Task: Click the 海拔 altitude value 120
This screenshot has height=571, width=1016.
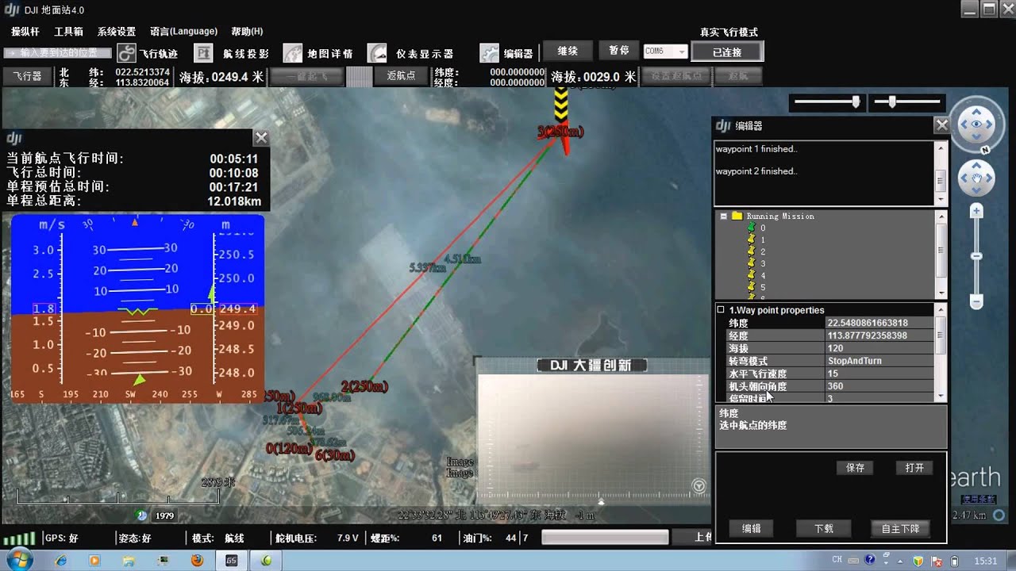Action: (879, 348)
